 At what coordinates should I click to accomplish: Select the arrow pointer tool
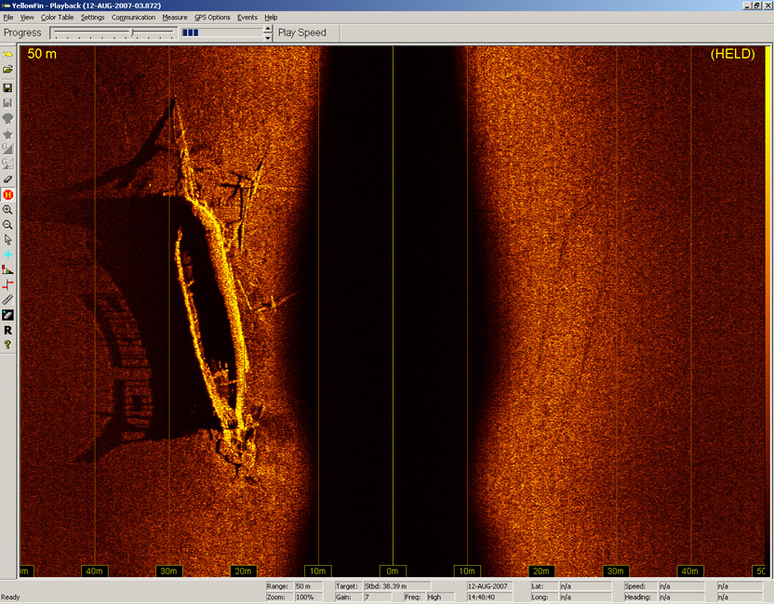(x=7, y=239)
